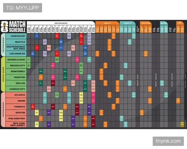This screenshot has width=187, height=149.
Task: Click the Vancouver row label
Action: (x=16, y=36)
